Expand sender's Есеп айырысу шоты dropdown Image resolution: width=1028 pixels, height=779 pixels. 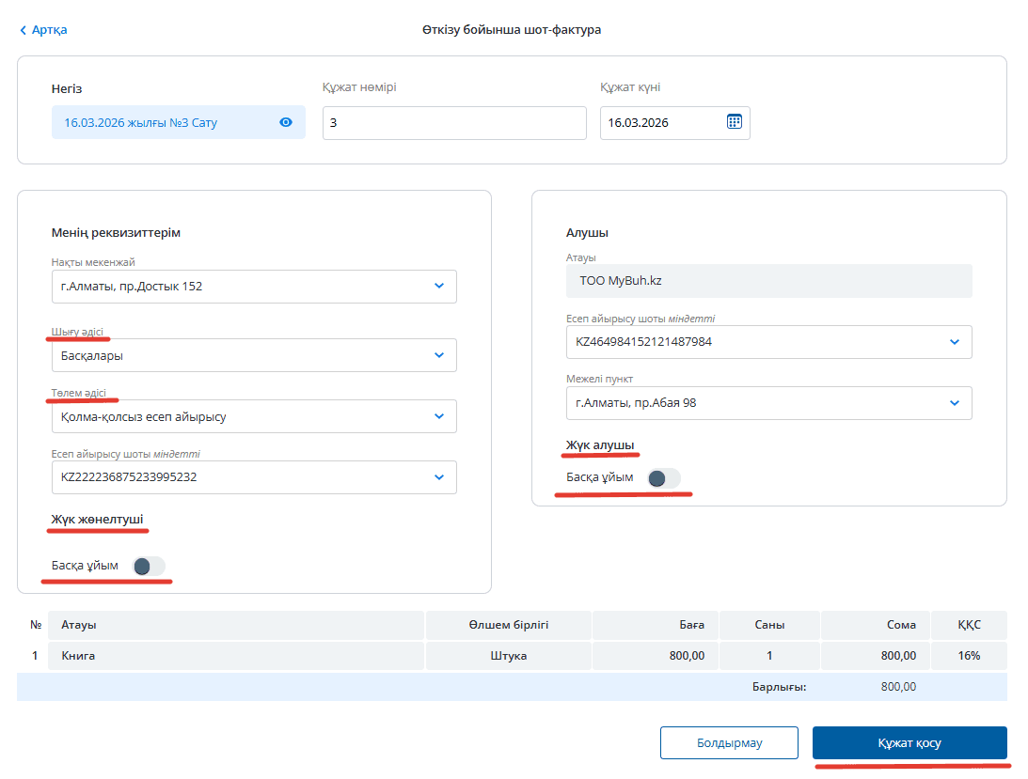pos(438,477)
